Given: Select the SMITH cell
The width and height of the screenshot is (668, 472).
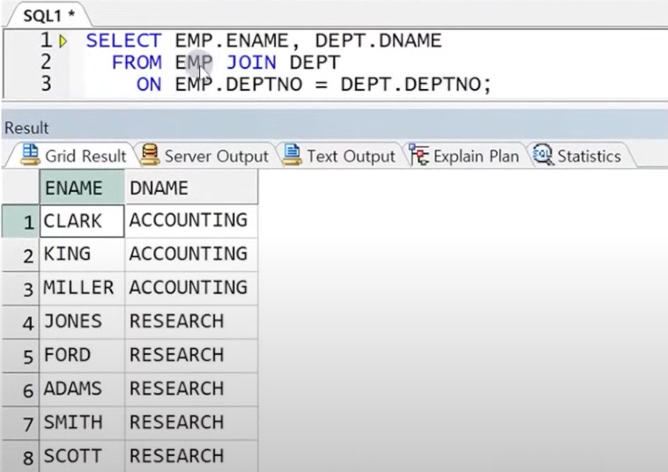Looking at the screenshot, I should click(82, 423).
